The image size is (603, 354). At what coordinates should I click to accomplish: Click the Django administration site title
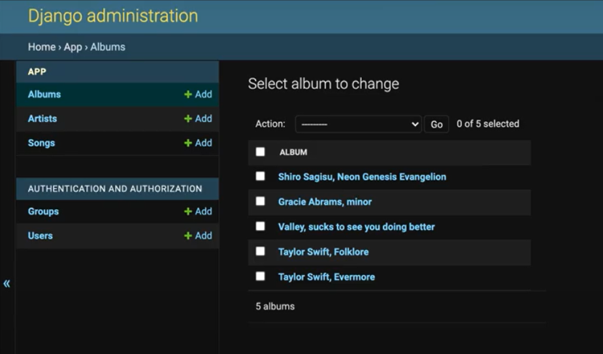click(112, 16)
